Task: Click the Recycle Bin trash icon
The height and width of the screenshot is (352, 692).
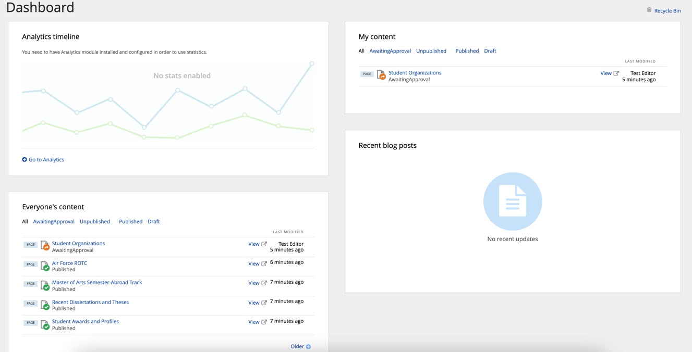Action: 649,10
